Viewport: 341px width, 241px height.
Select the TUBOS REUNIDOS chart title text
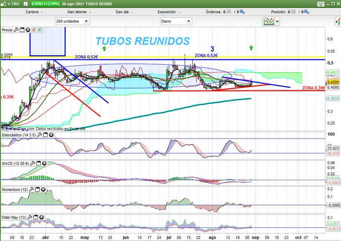(142, 41)
